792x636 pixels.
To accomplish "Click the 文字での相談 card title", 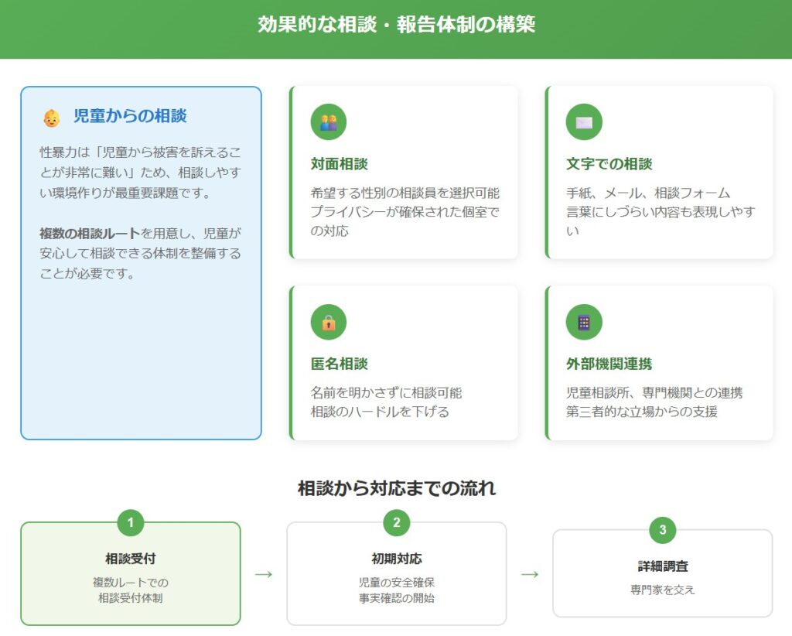I will click(609, 164).
